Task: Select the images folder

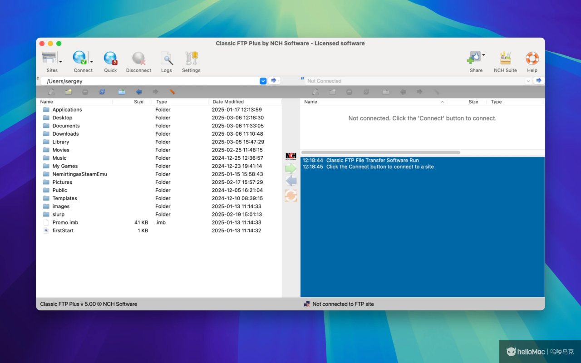Action: coord(159,206)
